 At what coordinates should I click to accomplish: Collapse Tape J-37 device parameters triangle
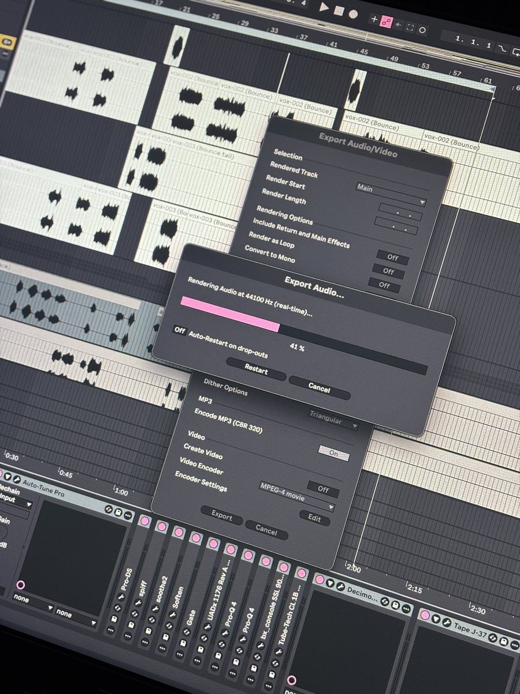pyautogui.click(x=436, y=619)
